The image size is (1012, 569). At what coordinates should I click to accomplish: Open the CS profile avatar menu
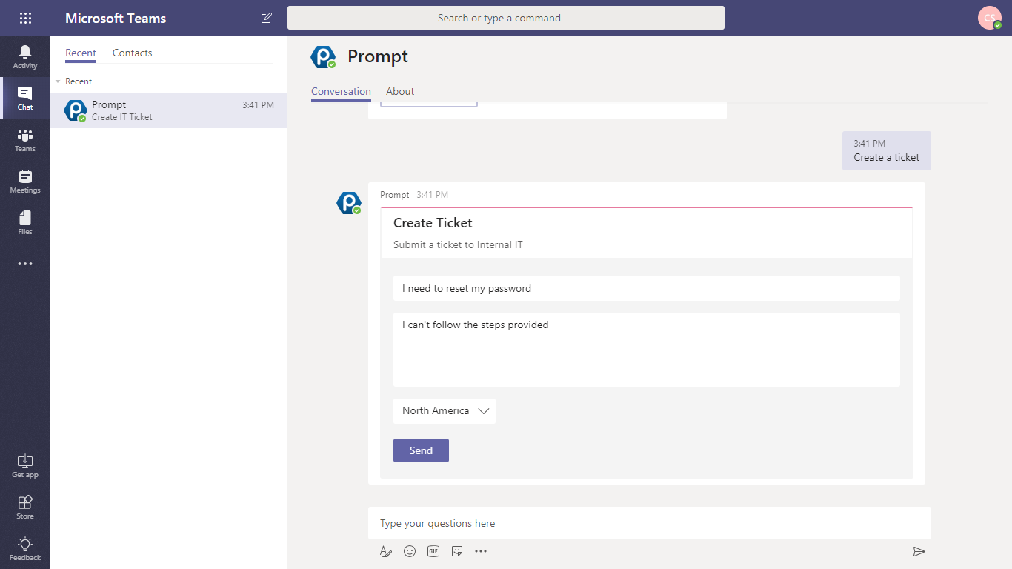coord(990,18)
